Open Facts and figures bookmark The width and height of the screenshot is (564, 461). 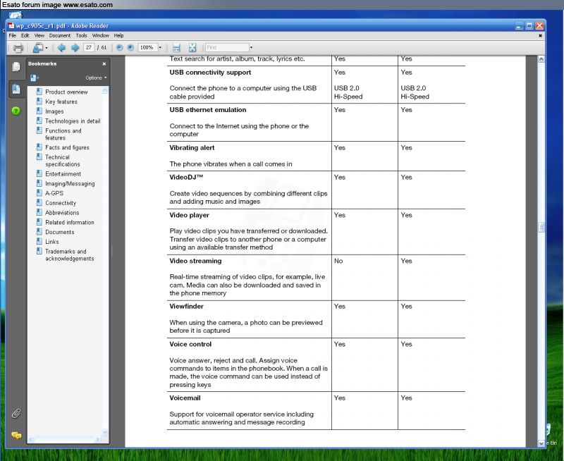point(67,147)
